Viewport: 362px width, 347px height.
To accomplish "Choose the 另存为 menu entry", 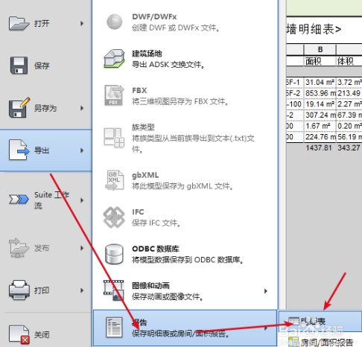I will (46, 108).
